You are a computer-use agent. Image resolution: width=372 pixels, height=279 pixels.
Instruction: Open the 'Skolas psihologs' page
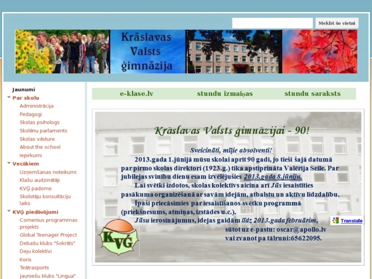click(40, 123)
